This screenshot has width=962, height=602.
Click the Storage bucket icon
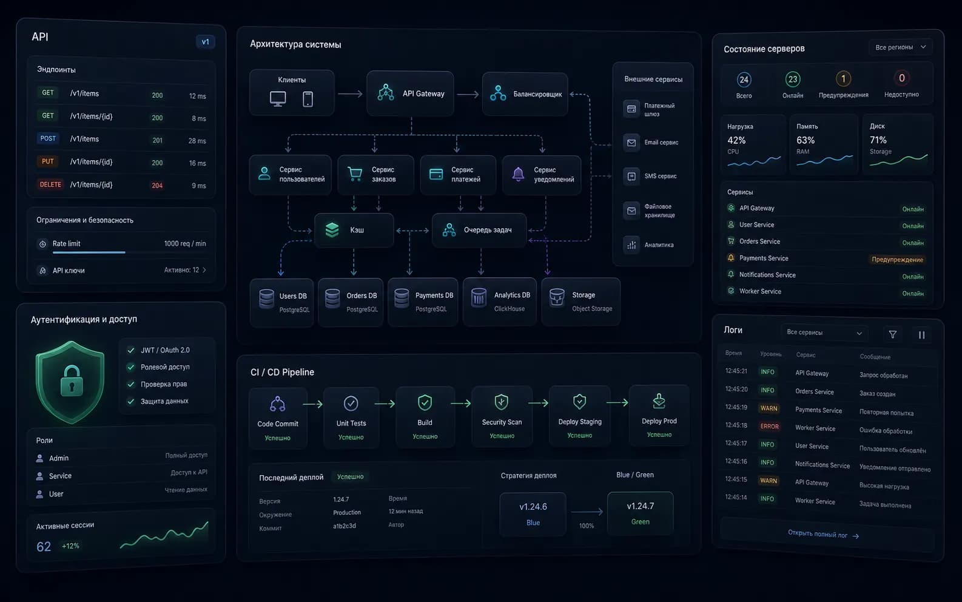pos(557,297)
